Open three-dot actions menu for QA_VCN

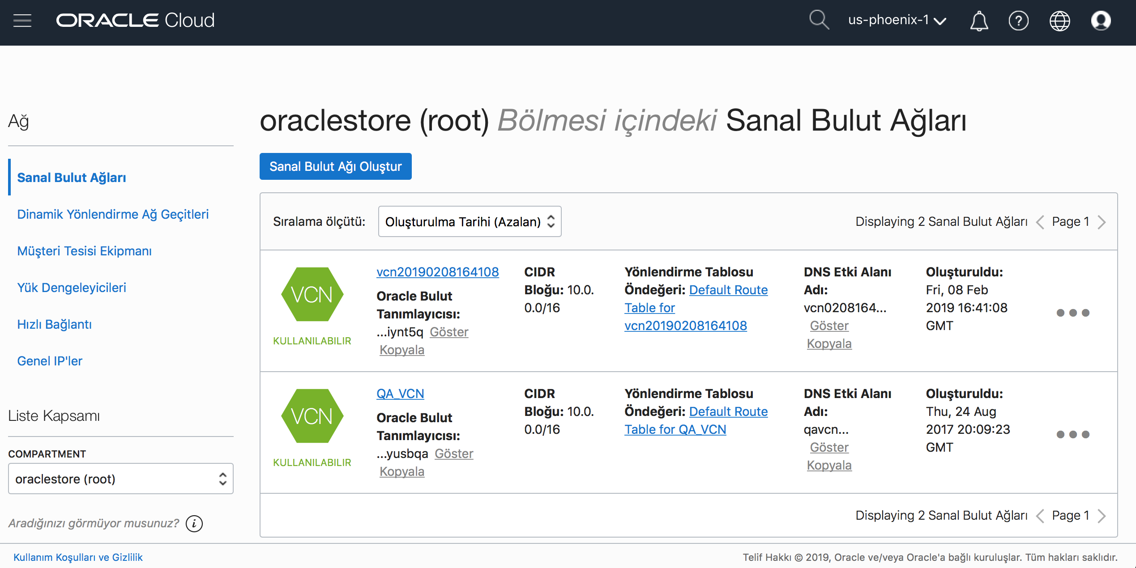(x=1072, y=434)
